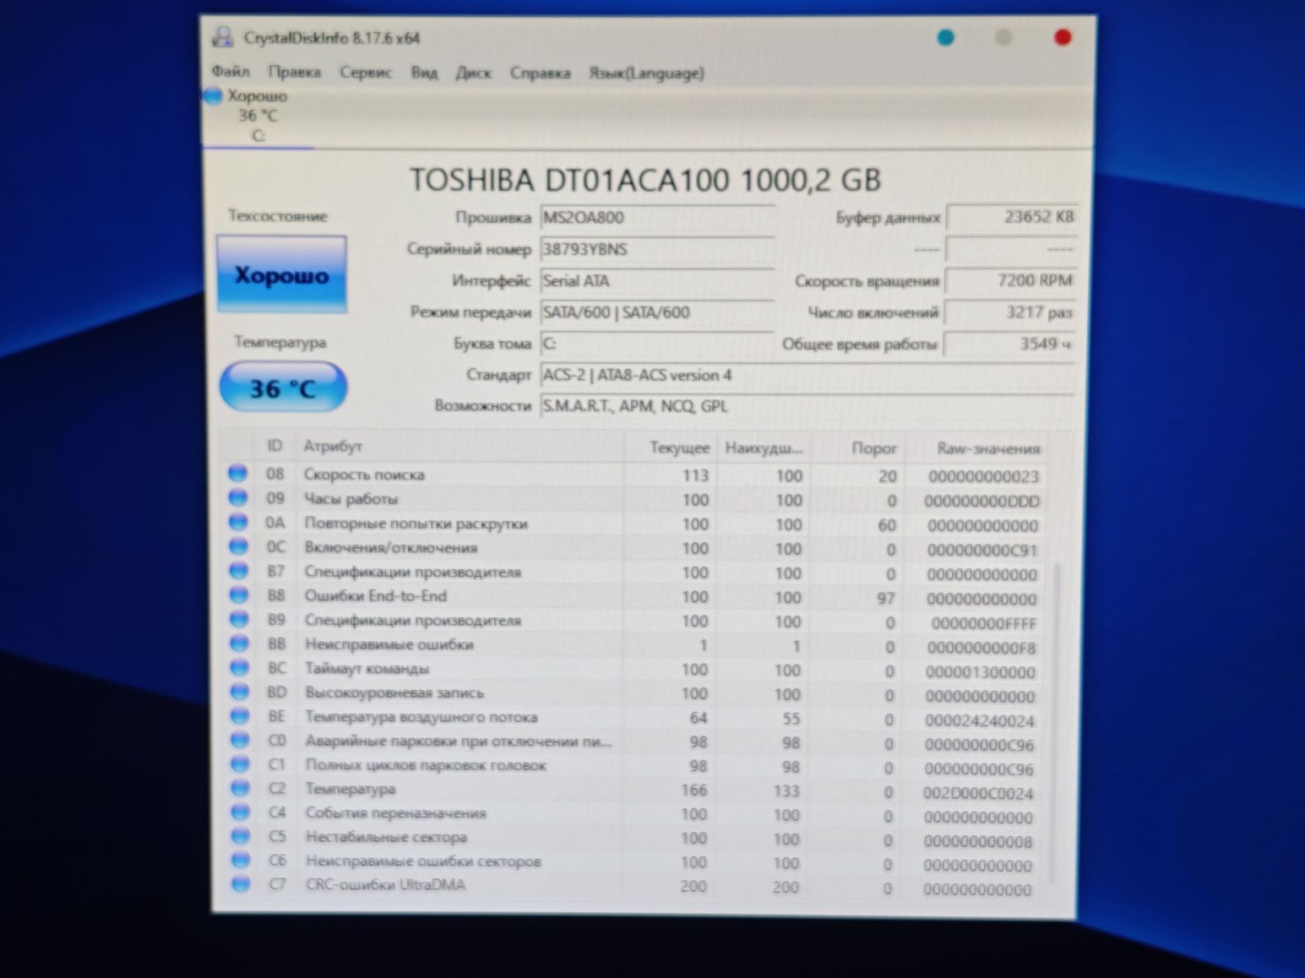Screen dimensions: 1305x978
Task: Click raw value 000000000008 in Нестабильные сектора row
Action: coord(978,841)
